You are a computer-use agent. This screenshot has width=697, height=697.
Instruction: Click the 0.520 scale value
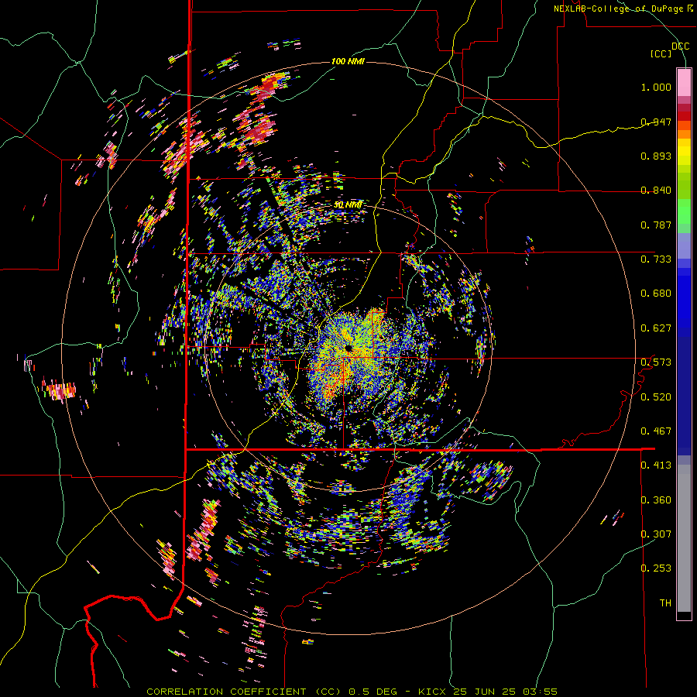656,397
